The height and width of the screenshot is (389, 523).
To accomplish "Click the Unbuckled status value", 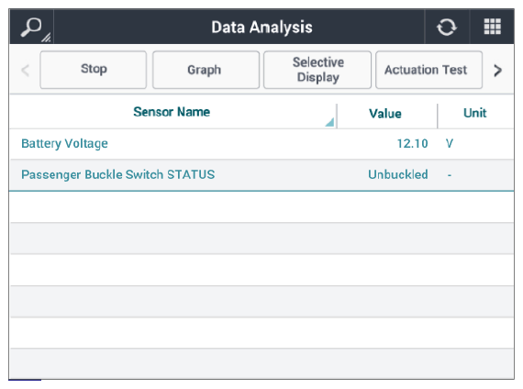I will coord(398,174).
